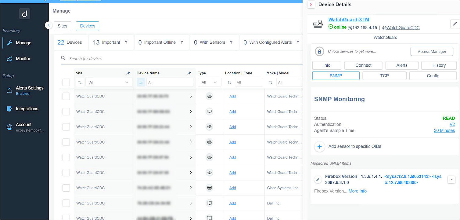Click the padlock unlock services icon
460x220 pixels.
point(319,52)
